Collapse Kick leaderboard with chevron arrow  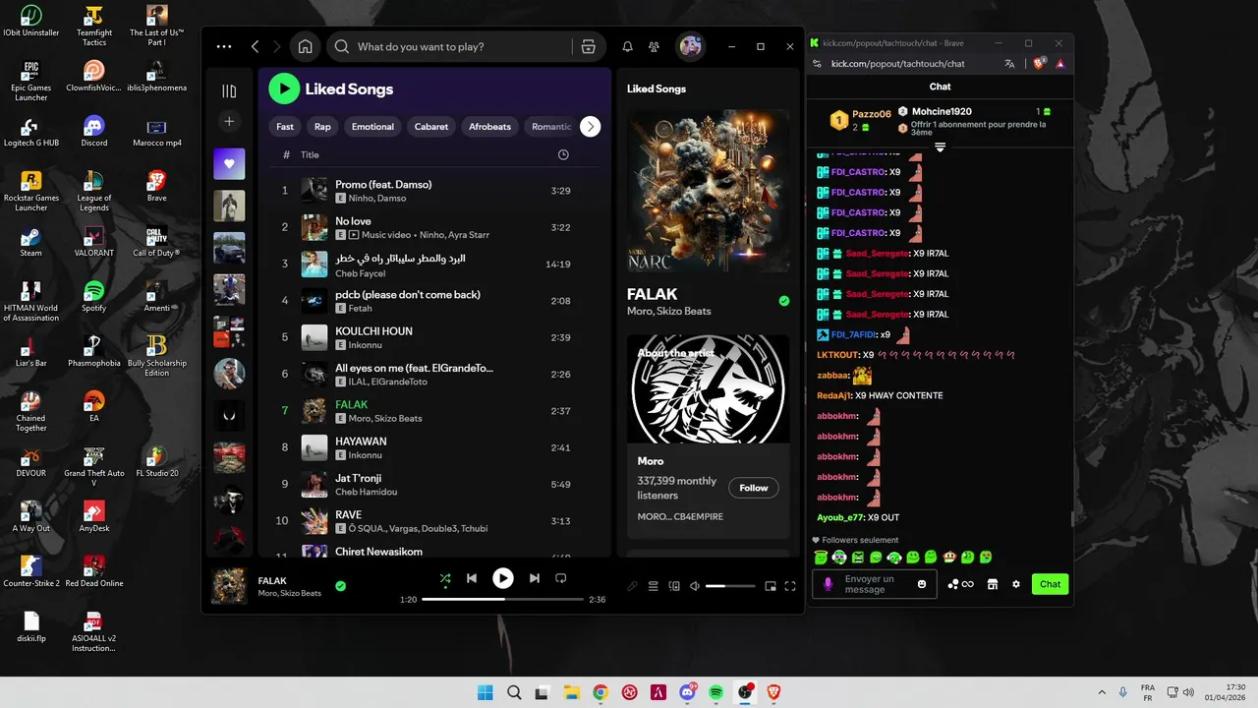coord(940,147)
